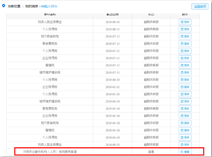Click 签收 for 企业所得税 due 2019-07-15
The height and width of the screenshot is (157, 212).
[185, 58]
